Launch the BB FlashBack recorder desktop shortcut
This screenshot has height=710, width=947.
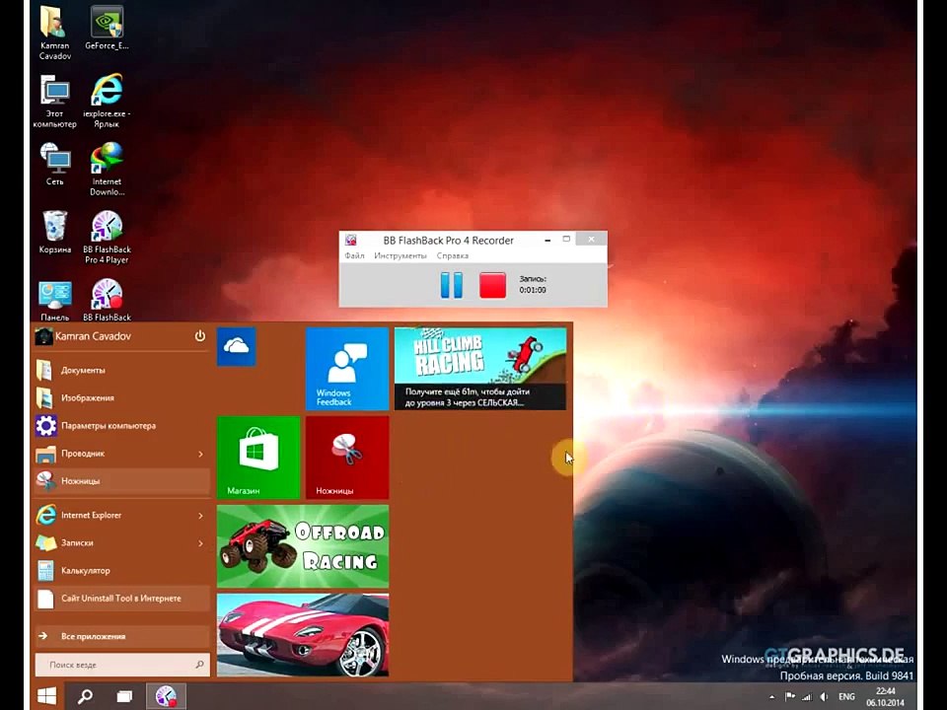coord(107,300)
